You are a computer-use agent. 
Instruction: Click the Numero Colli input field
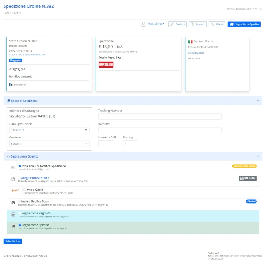[106, 143]
